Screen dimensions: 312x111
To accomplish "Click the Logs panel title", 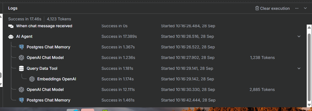I will coord(13,8).
